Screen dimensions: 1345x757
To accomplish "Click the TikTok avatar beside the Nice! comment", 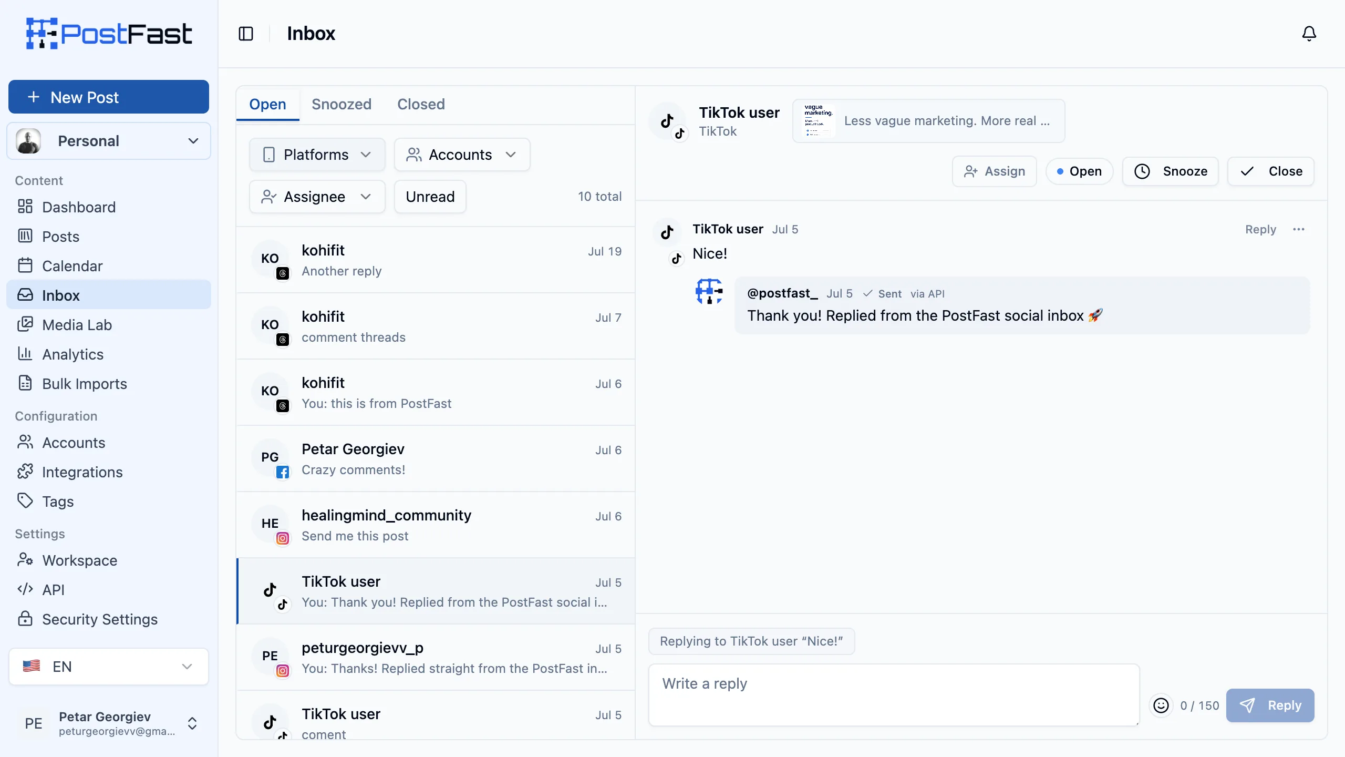I will tap(667, 232).
